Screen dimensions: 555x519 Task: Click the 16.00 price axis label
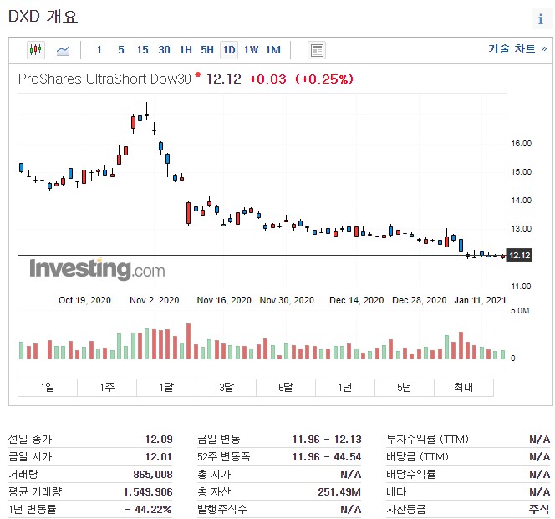tap(521, 144)
